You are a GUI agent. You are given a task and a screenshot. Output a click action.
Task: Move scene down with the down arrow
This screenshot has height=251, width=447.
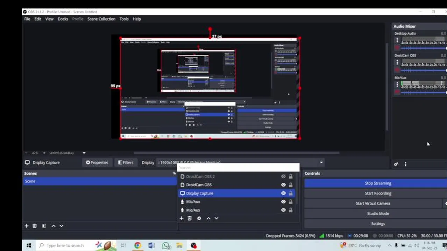pyautogui.click(x=62, y=226)
